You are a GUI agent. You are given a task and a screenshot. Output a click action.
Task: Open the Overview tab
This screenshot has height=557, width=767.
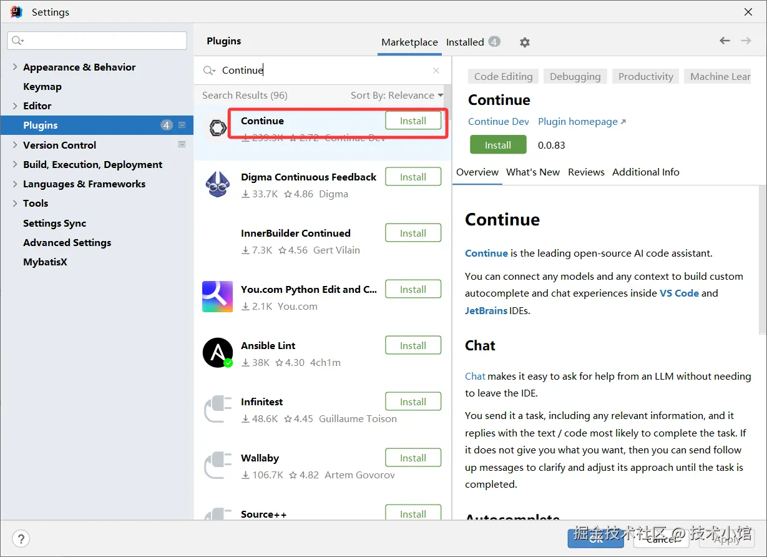[477, 172]
